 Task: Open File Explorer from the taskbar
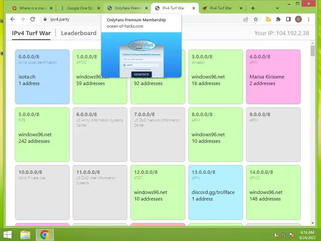[x=25, y=235]
